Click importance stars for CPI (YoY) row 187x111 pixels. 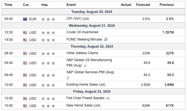tap(48, 19)
